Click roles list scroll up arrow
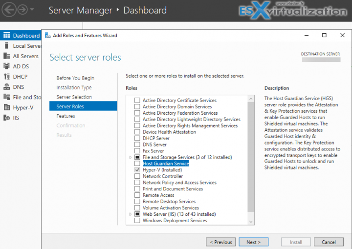 coord(251,99)
